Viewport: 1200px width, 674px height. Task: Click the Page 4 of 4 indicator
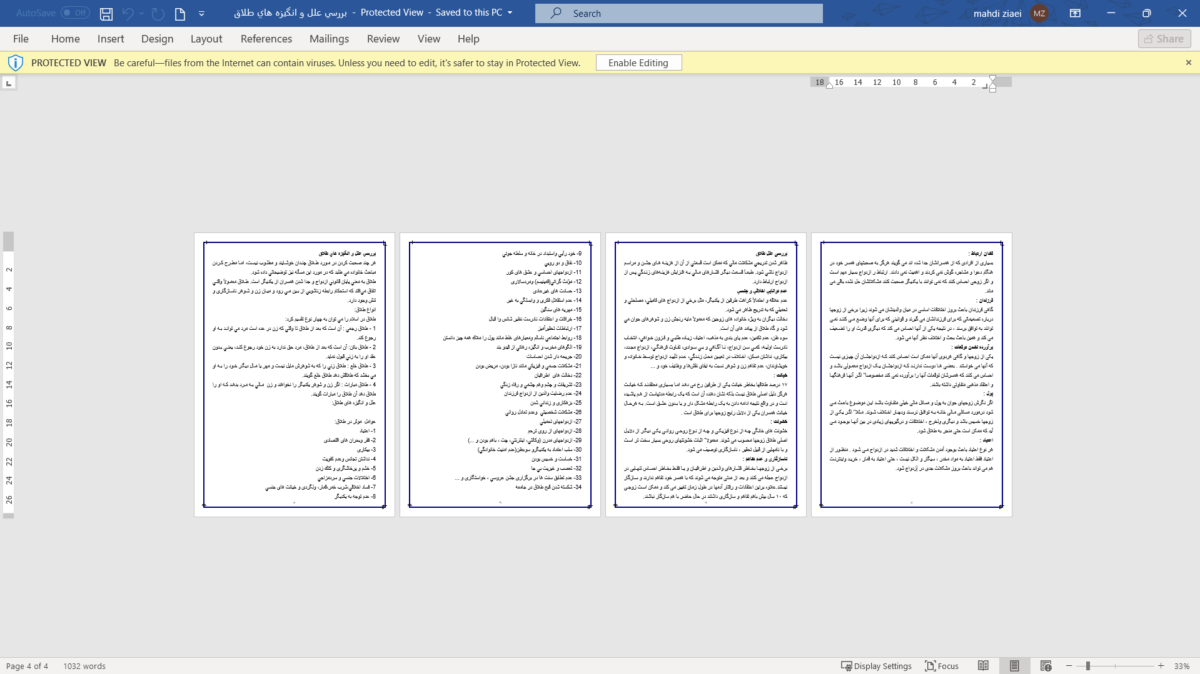click(27, 666)
